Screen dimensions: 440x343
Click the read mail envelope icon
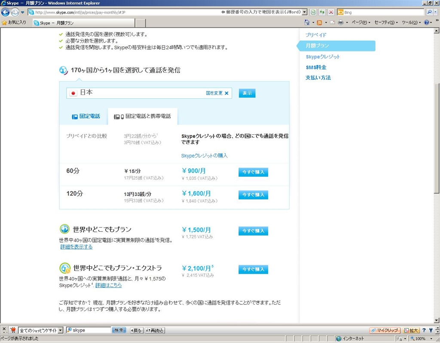click(332, 22)
